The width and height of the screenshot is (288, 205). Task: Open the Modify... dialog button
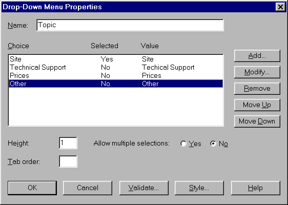(257, 72)
